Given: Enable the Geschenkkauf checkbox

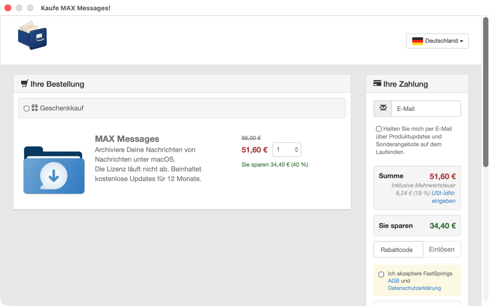Looking at the screenshot, I should coord(27,108).
